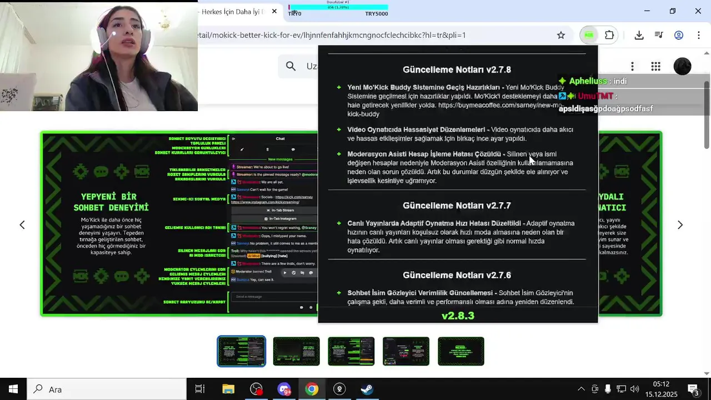The width and height of the screenshot is (711, 400).
Task: Click the Video Oynatıcıda Hassasiyet Düzenlemeleri entry
Action: (x=460, y=134)
